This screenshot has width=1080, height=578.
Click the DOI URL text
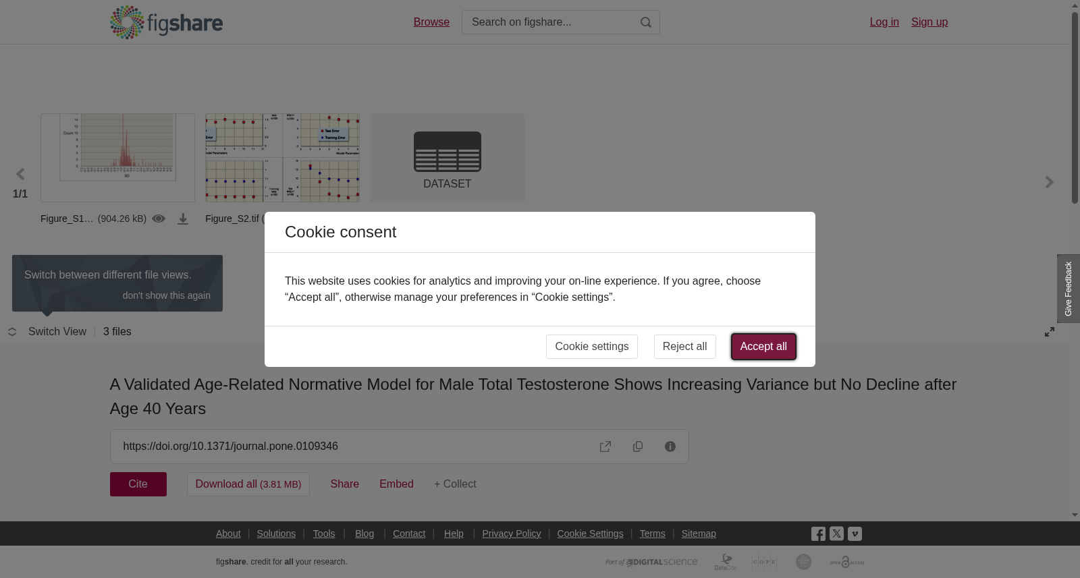231,446
